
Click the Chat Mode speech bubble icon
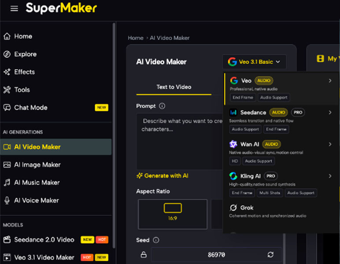pyautogui.click(x=7, y=107)
